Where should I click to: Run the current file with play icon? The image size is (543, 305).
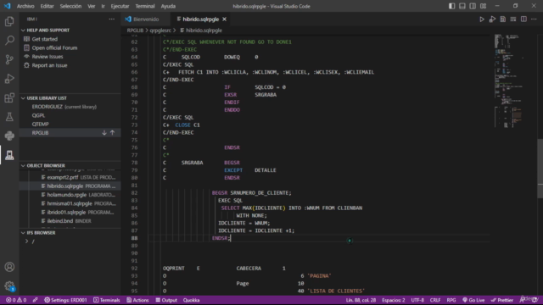[x=482, y=19]
